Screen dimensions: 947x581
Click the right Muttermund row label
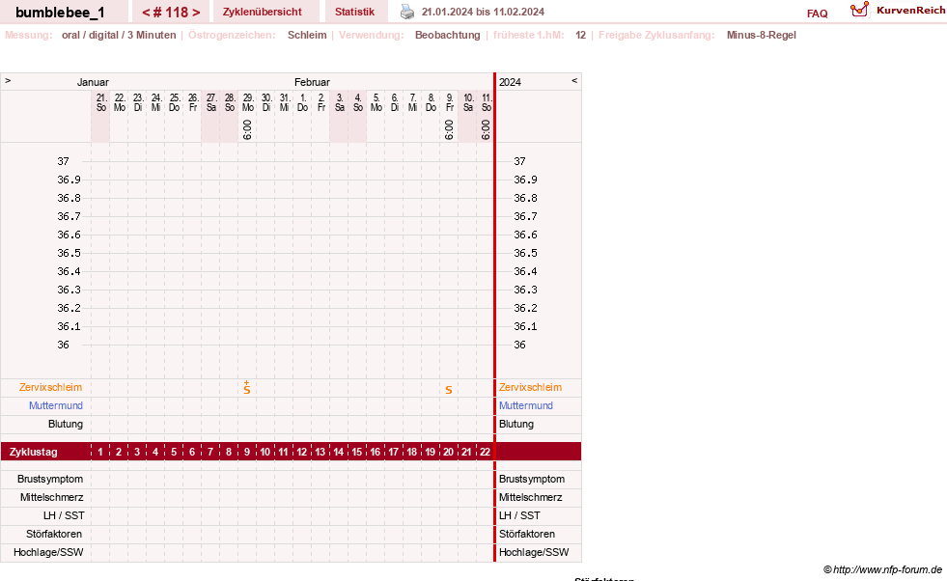point(526,405)
